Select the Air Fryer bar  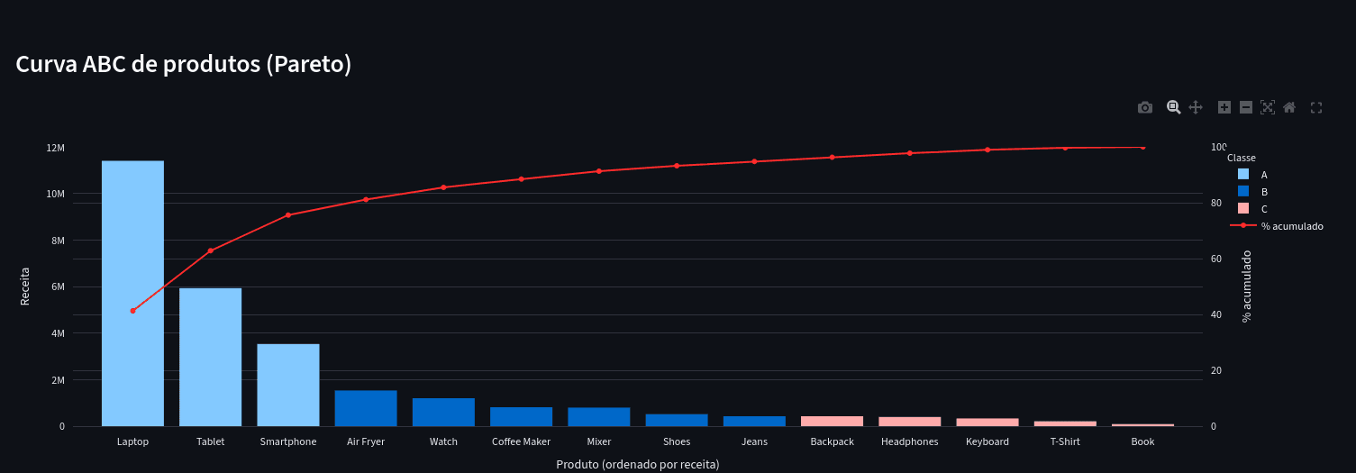[x=366, y=408]
